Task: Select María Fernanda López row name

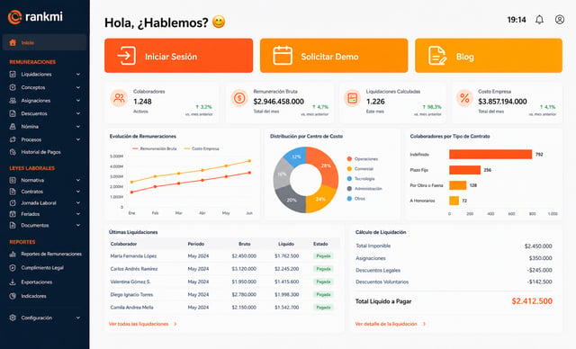Action: pyautogui.click(x=133, y=256)
